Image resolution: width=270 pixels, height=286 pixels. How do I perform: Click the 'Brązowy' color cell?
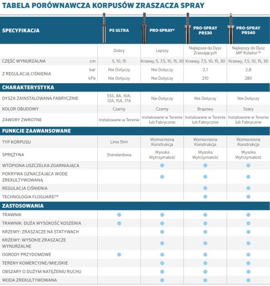[205, 109]
